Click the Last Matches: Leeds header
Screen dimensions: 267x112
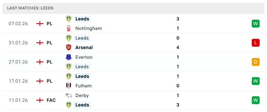(30, 8)
